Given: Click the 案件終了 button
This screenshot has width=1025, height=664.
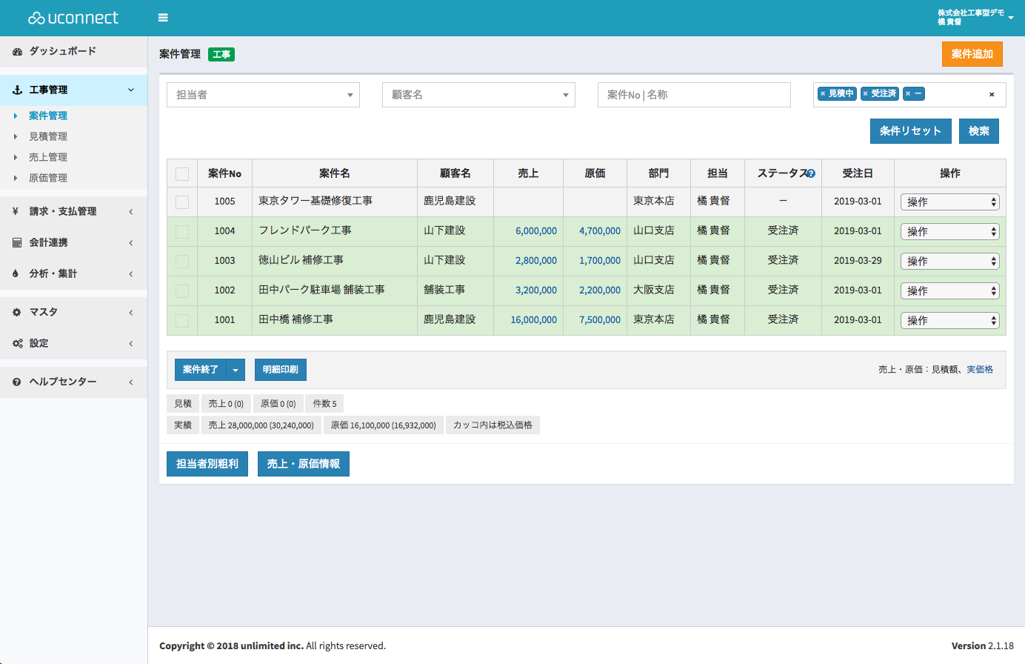Looking at the screenshot, I should tap(201, 370).
